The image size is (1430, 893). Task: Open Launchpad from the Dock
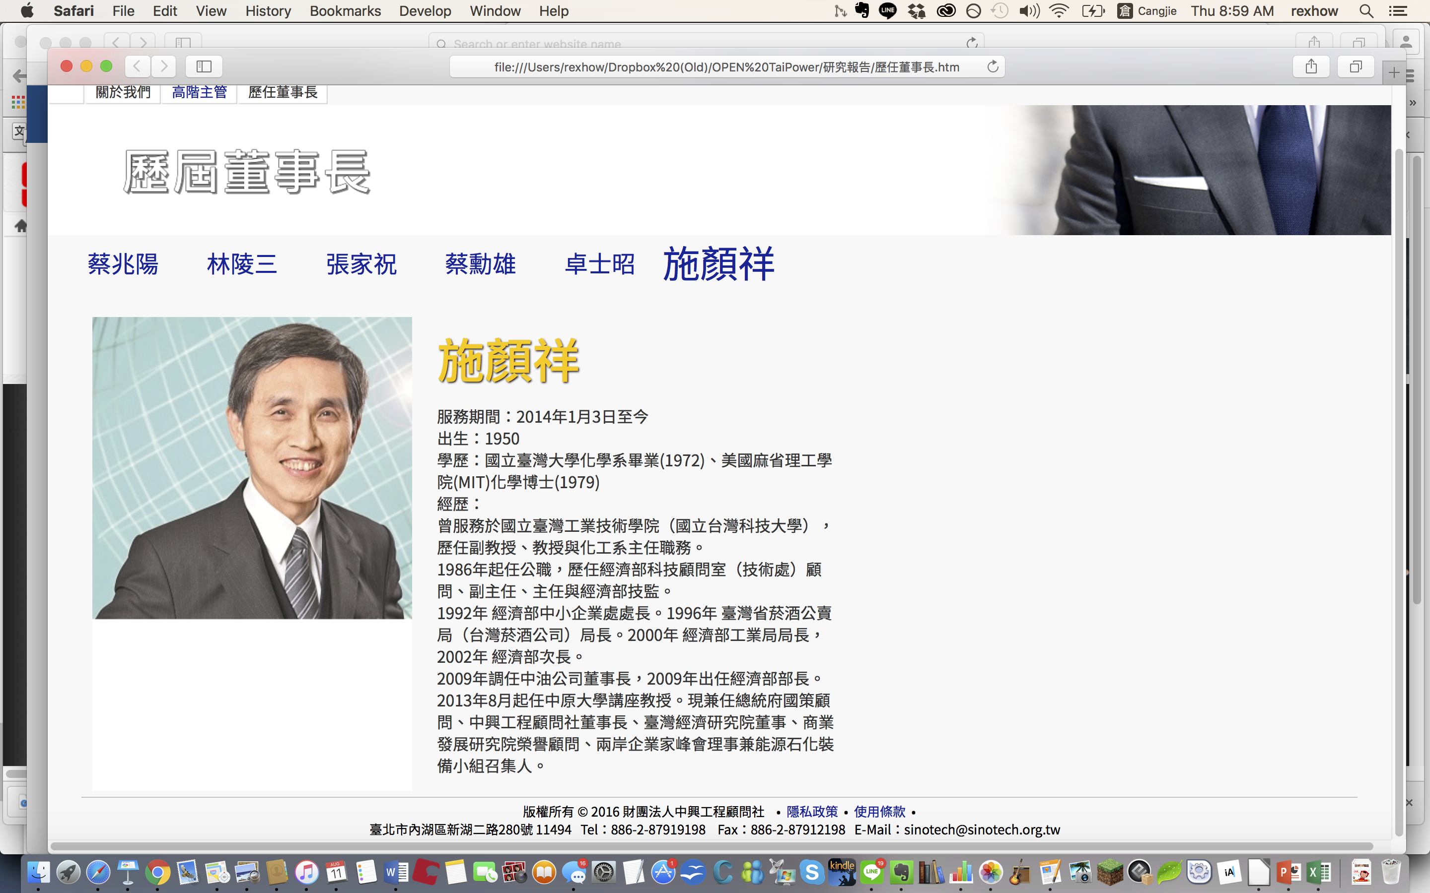tap(69, 872)
